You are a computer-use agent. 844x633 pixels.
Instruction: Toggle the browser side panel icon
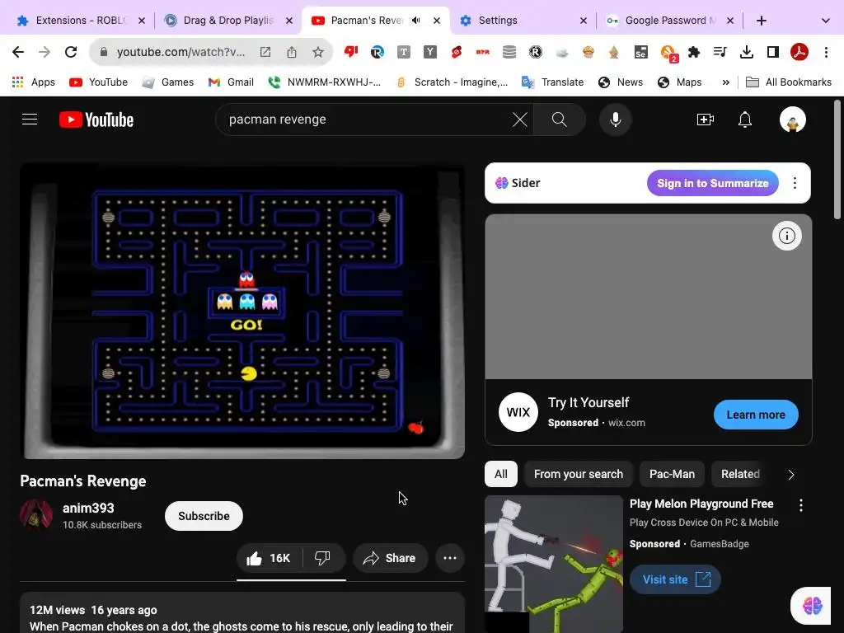(772, 52)
